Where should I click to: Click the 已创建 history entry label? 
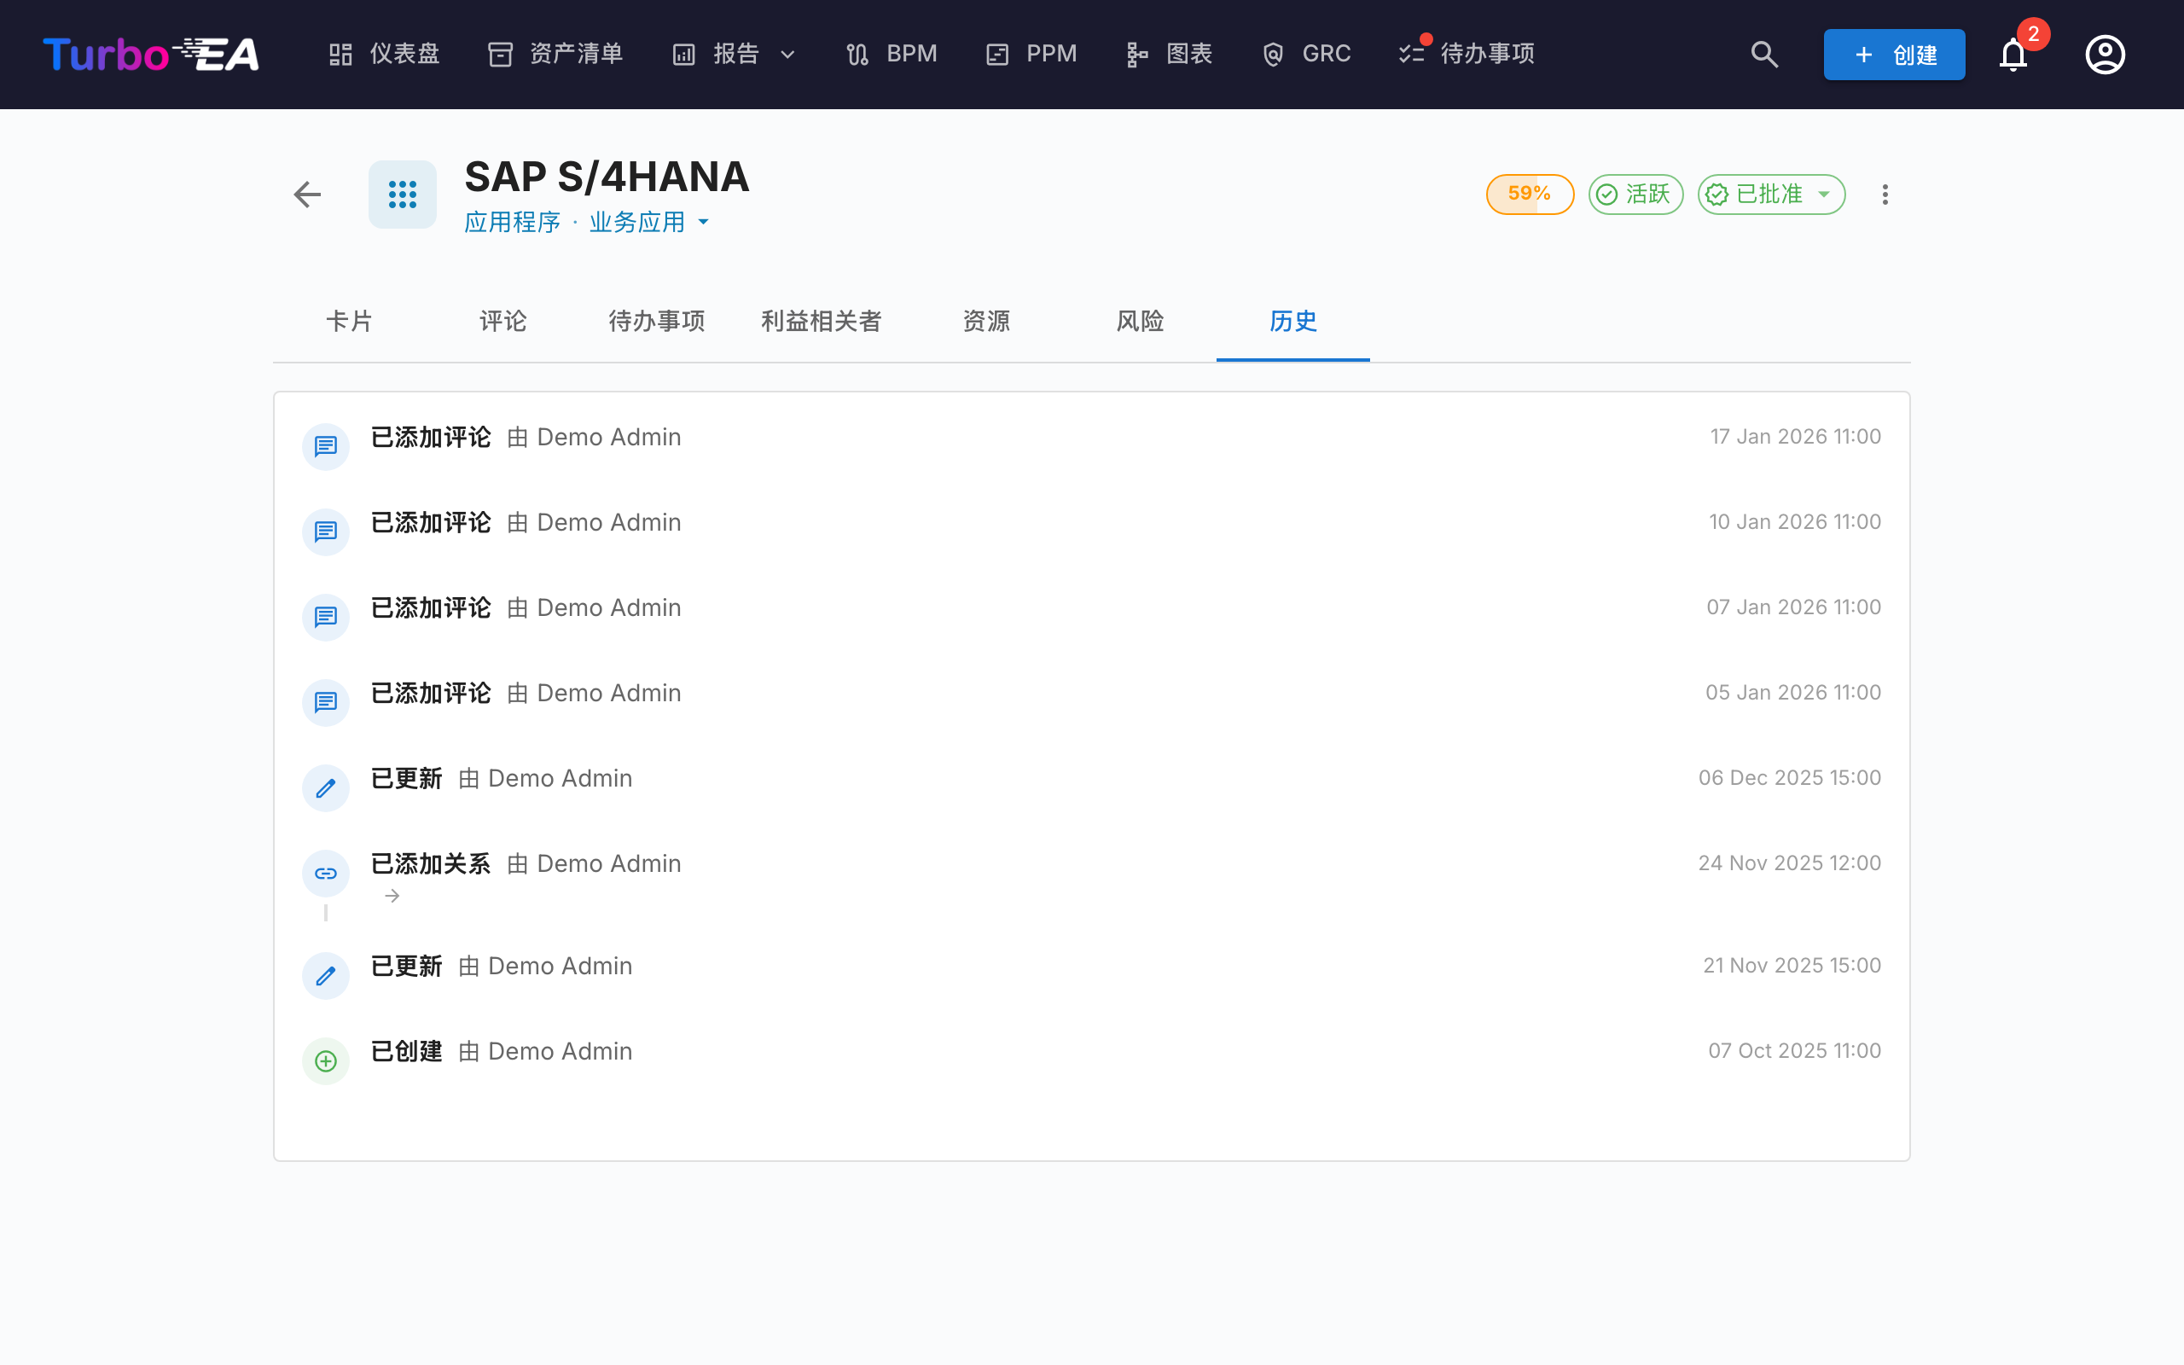(406, 1052)
